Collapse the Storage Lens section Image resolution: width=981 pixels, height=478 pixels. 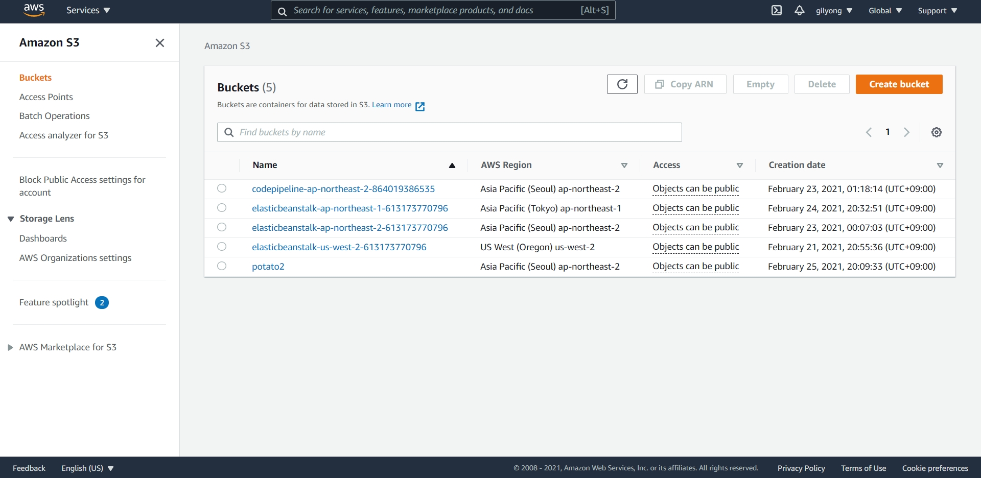click(11, 219)
